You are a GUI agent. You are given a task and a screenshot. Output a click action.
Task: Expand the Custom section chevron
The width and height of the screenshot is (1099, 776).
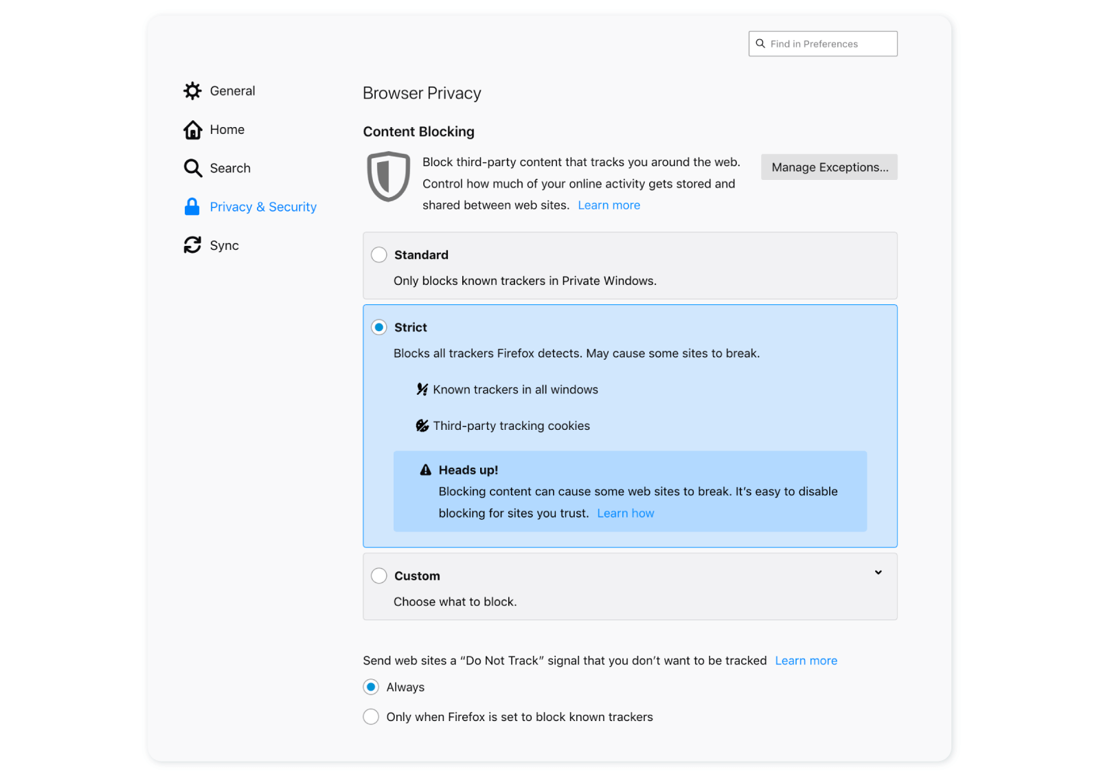point(878,572)
